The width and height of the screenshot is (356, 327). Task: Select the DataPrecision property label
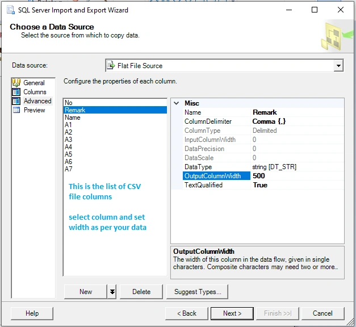tap(216, 149)
